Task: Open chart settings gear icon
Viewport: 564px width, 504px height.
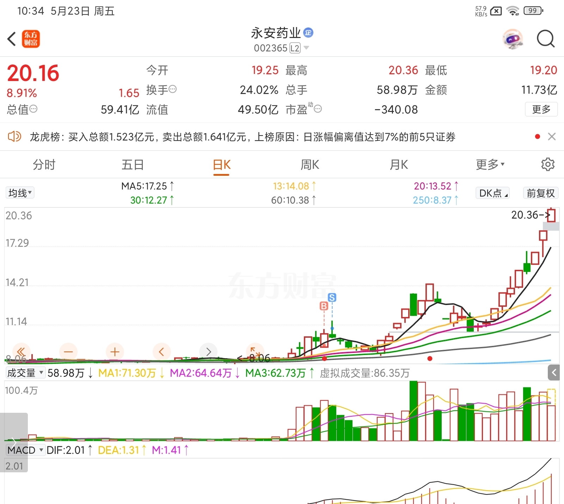Action: 548,164
